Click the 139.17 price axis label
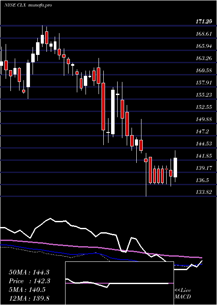Viewport: 217px width, 305px height. pyautogui.click(x=204, y=168)
